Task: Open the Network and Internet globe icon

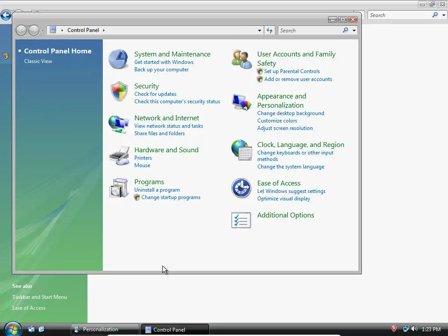Action: pos(119,124)
